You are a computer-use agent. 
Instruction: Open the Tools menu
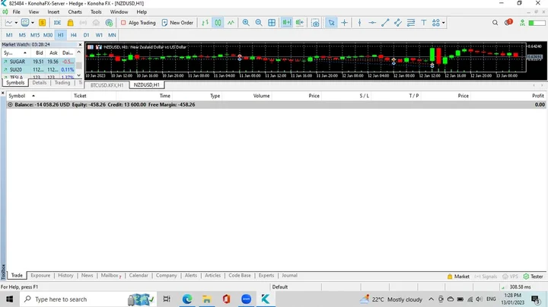click(96, 12)
